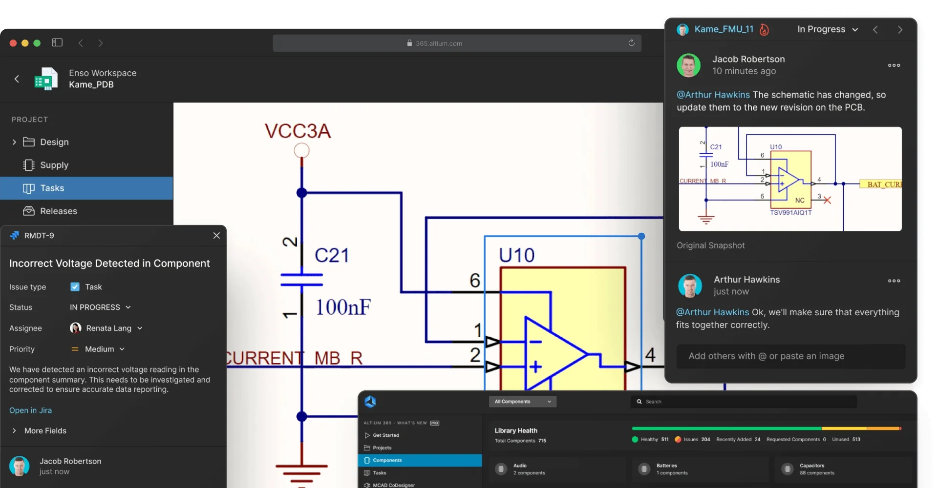Viewport: 938px width, 488px height.
Task: Click the comment input field
Action: [791, 356]
